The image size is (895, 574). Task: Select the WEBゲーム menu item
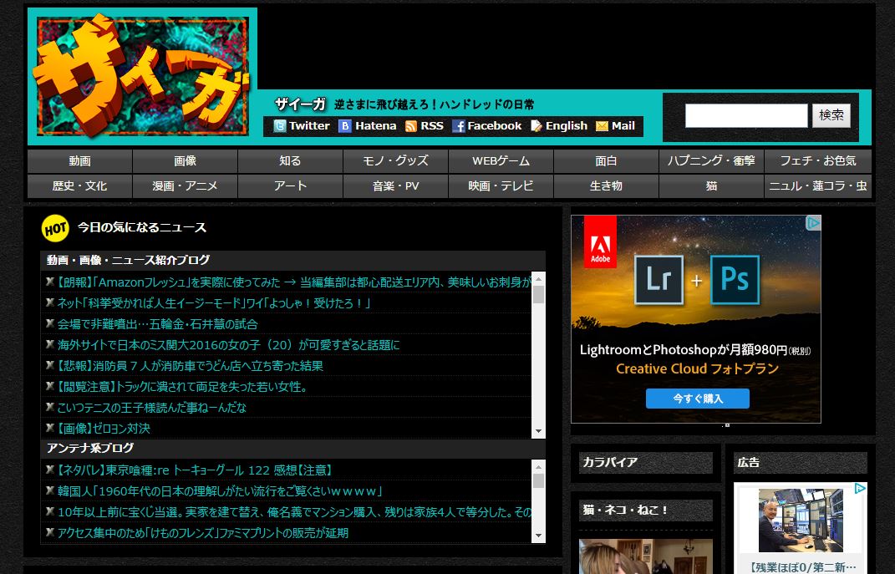501,161
